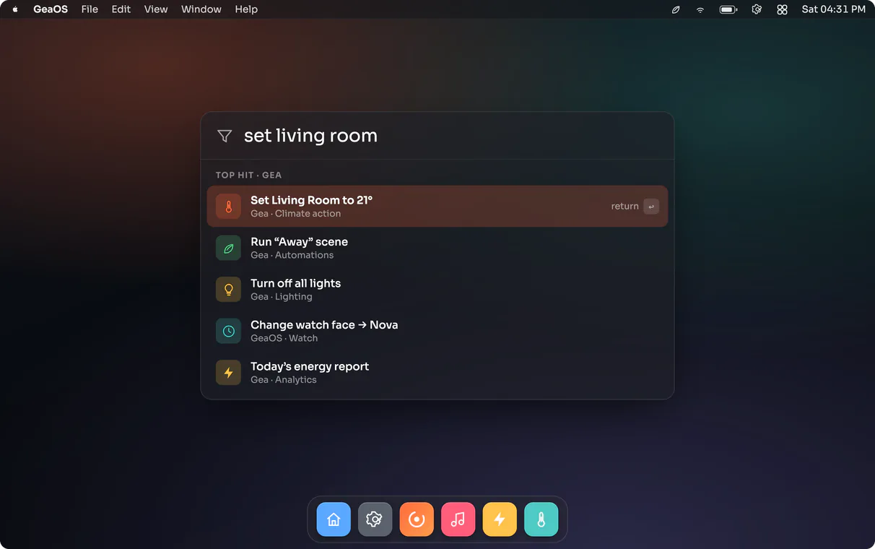Click the clock icon for Watch result
The width and height of the screenshot is (875, 549).
pyautogui.click(x=228, y=331)
